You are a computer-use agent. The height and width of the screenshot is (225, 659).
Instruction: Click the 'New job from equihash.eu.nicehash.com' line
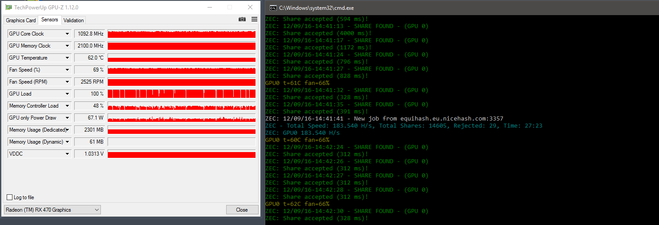pyautogui.click(x=384, y=119)
